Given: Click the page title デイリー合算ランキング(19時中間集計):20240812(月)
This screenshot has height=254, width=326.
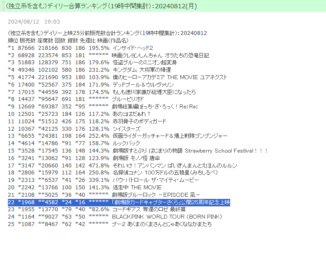Looking at the screenshot, I should tap(101, 6).
